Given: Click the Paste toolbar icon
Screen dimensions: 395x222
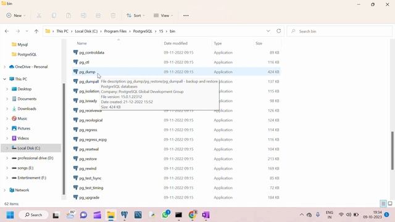Looking at the screenshot, I should coord(69,15).
